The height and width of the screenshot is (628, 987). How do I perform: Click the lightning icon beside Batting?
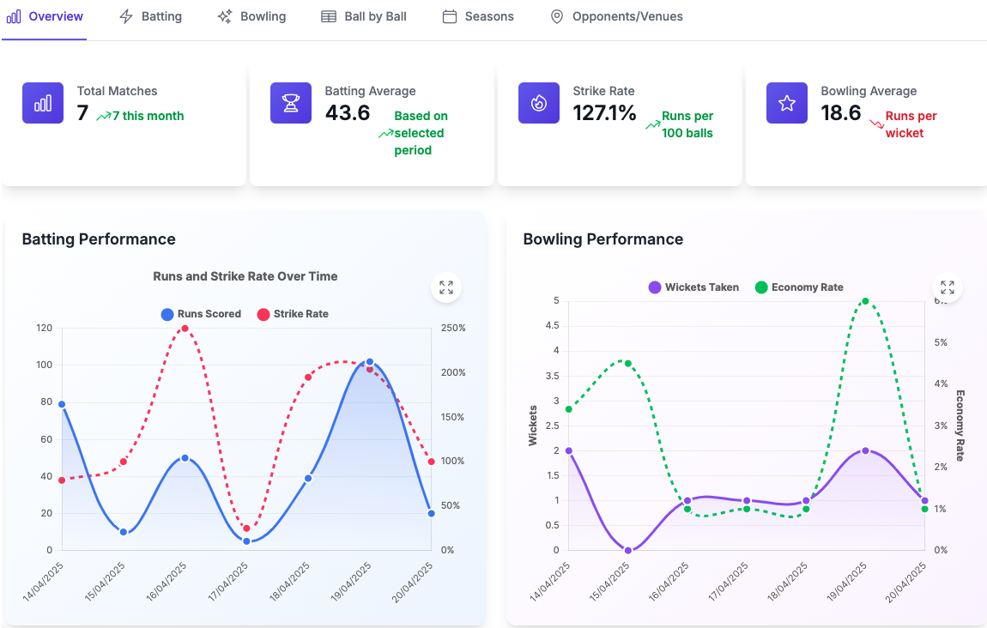click(124, 15)
